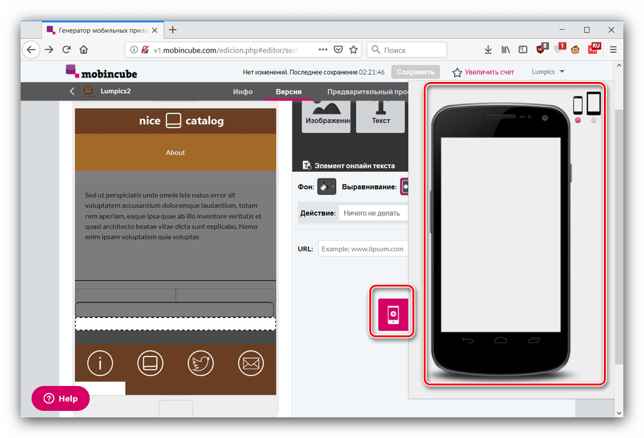The width and height of the screenshot is (644, 438).
Task: Select the Sed ut perspiciatis text block
Action: coord(173,216)
